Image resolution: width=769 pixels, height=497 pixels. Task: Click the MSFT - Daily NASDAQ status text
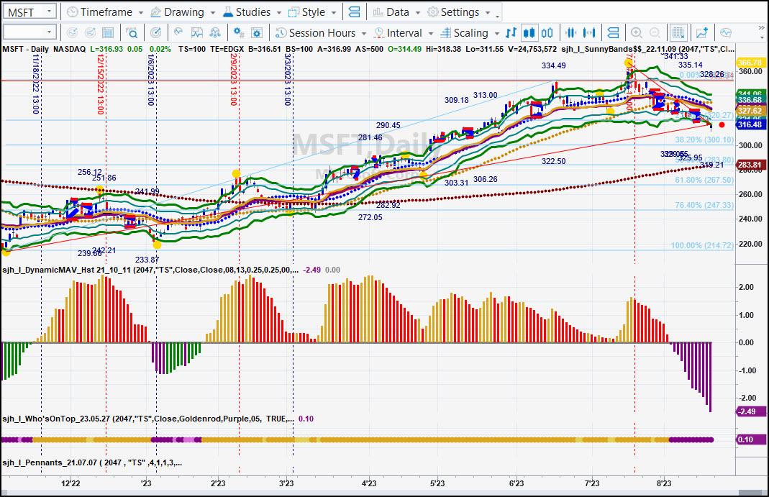tap(44, 49)
